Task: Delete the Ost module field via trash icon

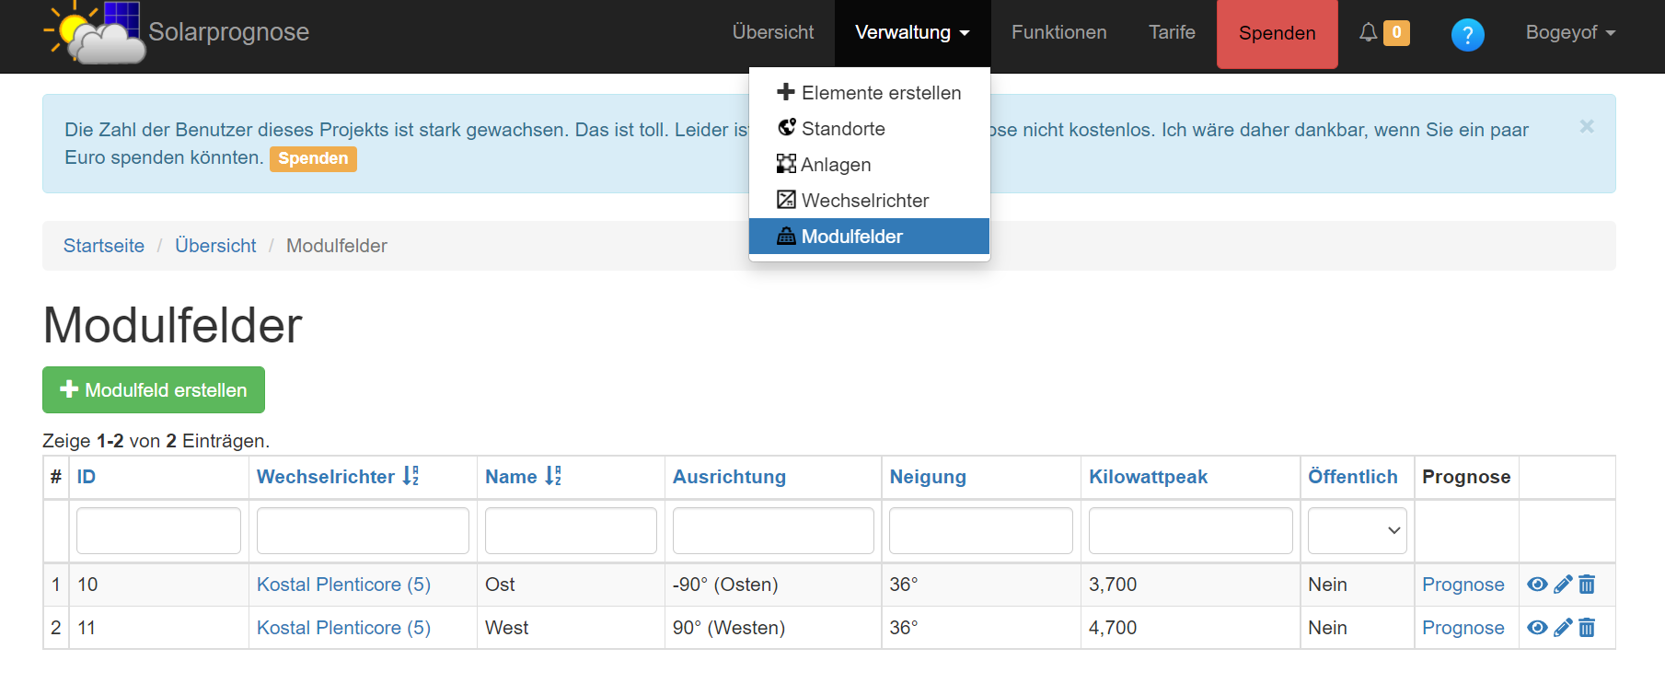Action: click(x=1587, y=585)
